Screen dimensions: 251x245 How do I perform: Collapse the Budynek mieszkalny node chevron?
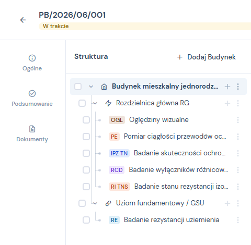tap(91, 87)
